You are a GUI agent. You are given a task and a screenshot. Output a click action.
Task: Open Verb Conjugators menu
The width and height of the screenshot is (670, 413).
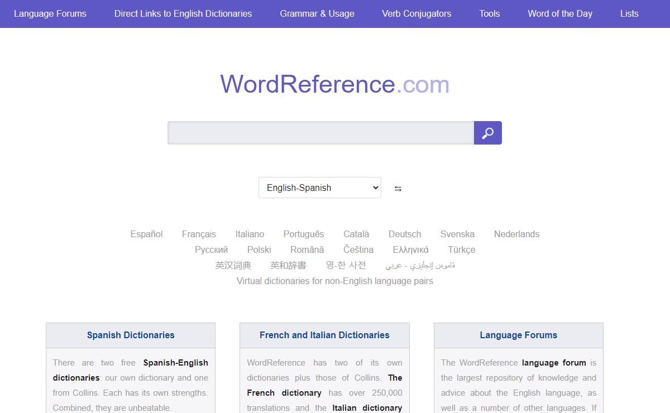[x=417, y=13]
